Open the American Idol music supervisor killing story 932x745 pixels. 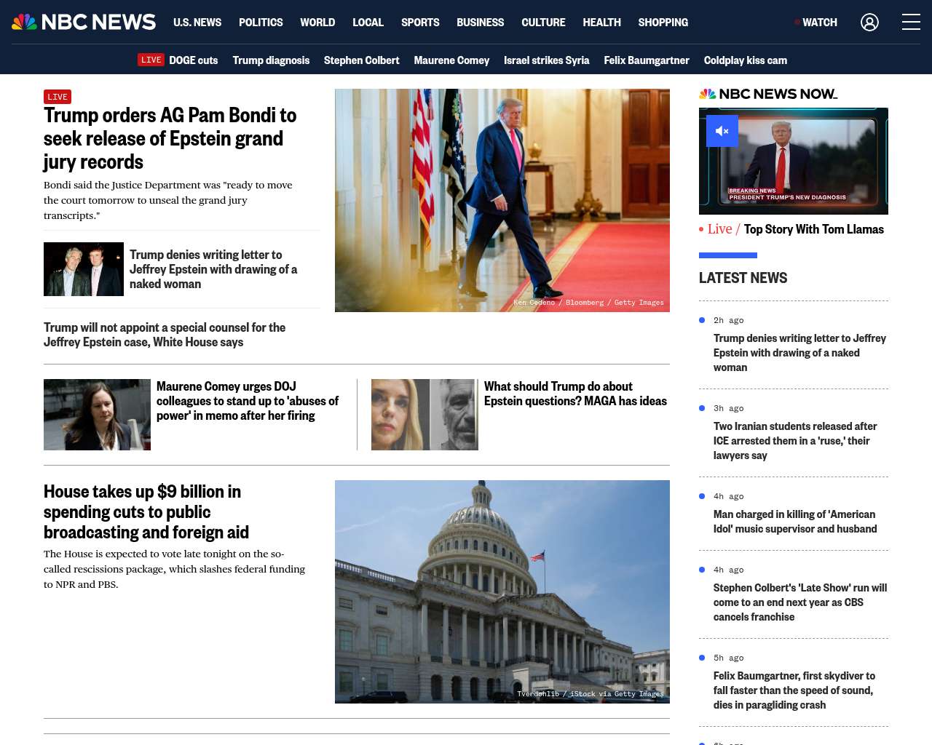(x=795, y=522)
